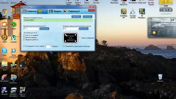Select top-right overlay corner dot
Screen dimensions: 176x99
pyautogui.click(x=75, y=35)
